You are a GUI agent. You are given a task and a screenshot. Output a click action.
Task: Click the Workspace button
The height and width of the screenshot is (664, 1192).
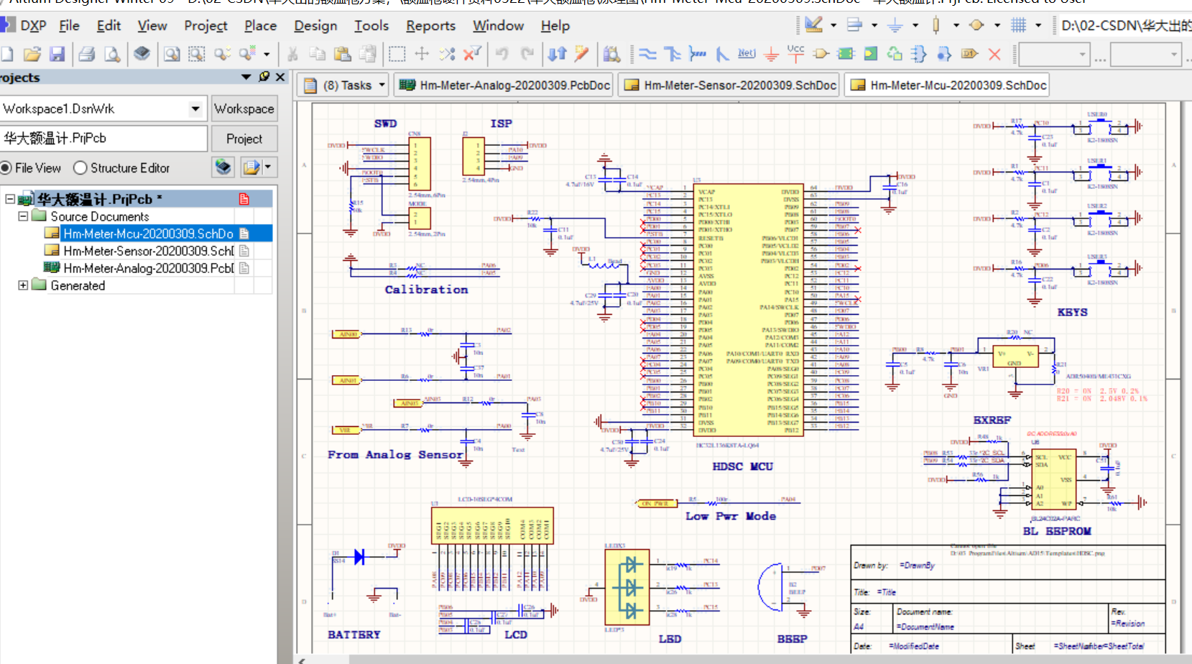point(244,109)
